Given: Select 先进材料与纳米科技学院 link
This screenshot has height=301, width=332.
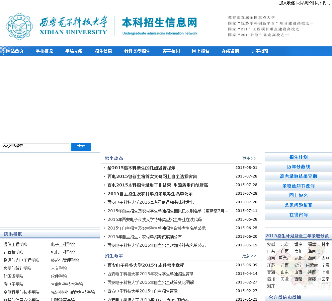Looking at the screenshot, I should tap(73, 292).
